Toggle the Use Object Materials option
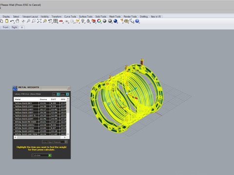This screenshot has height=175, width=234. pos(55,142)
